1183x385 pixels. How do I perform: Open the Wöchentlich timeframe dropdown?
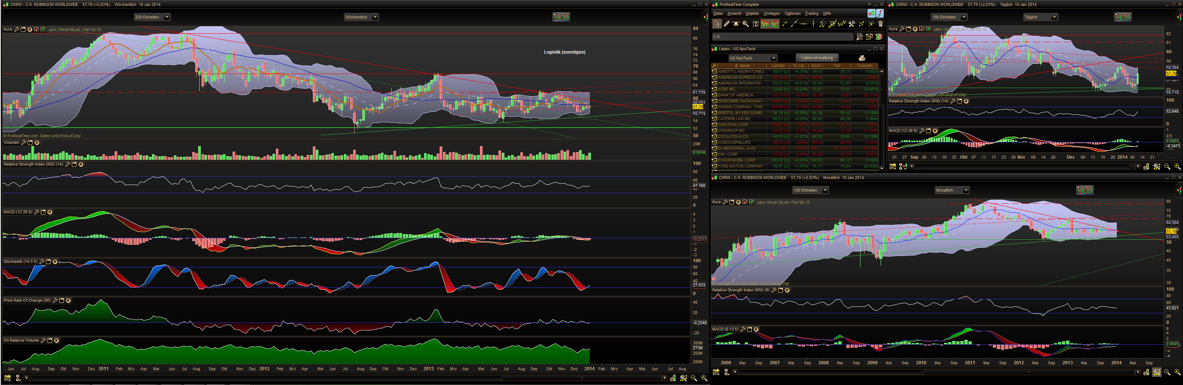coord(361,17)
